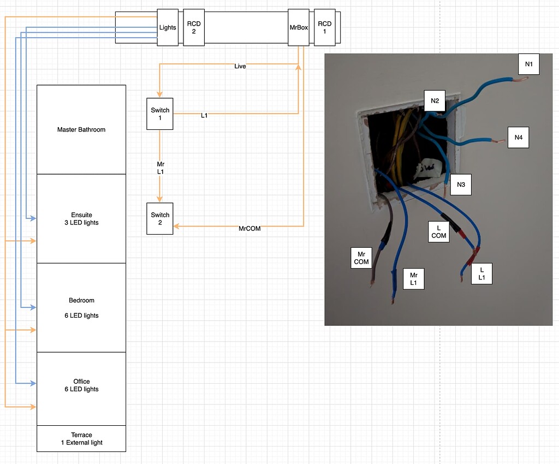Click the Ensuite 3 LED lights cell
This screenshot has width=559, height=464.
coord(81,218)
